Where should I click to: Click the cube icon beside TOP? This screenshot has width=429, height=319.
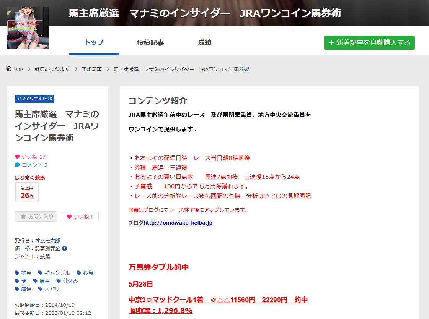pyautogui.click(x=9, y=69)
